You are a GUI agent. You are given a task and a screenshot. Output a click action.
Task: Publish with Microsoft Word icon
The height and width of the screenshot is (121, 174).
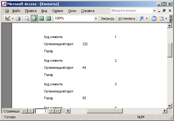(142, 18)
